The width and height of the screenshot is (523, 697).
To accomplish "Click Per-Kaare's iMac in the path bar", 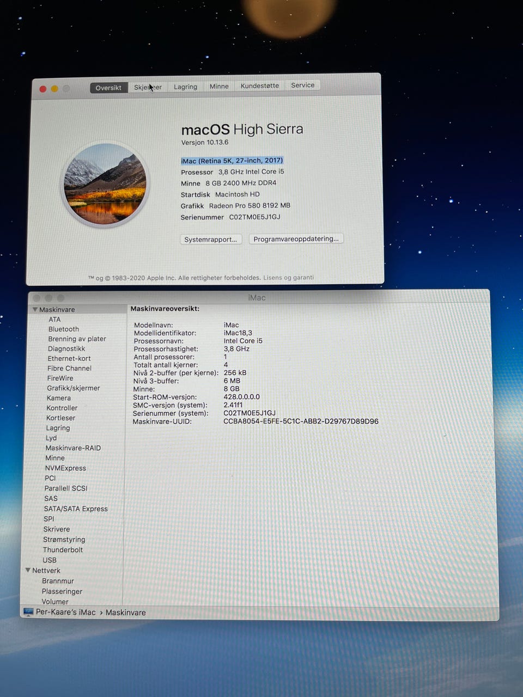I will tap(66, 612).
